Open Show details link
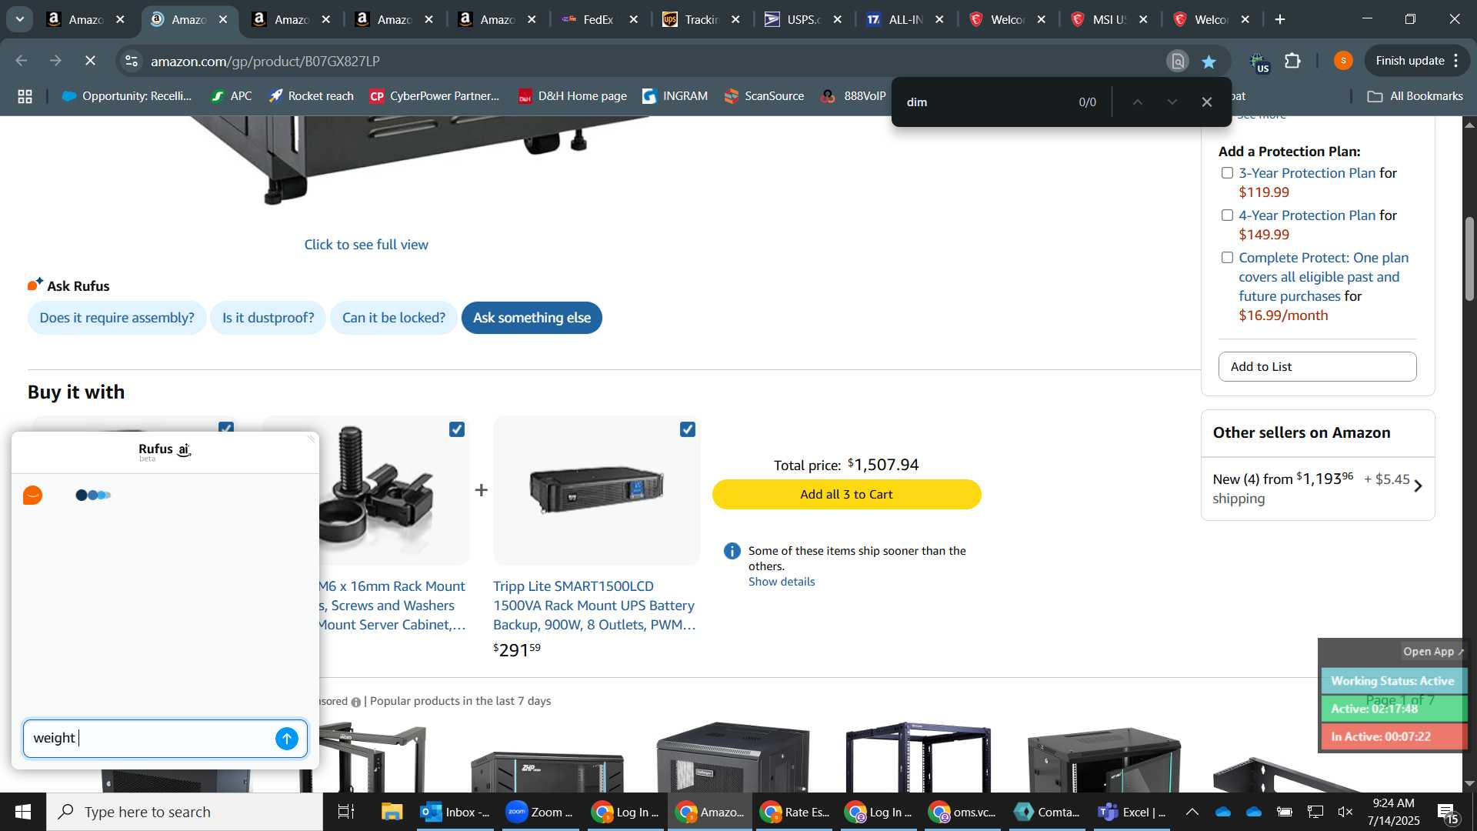 pos(782,582)
